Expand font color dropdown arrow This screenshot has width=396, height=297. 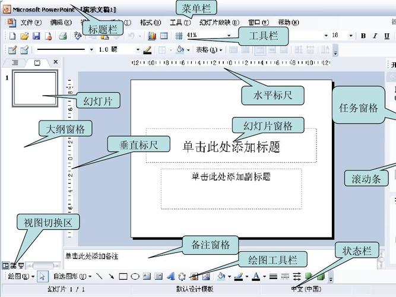coord(264,277)
